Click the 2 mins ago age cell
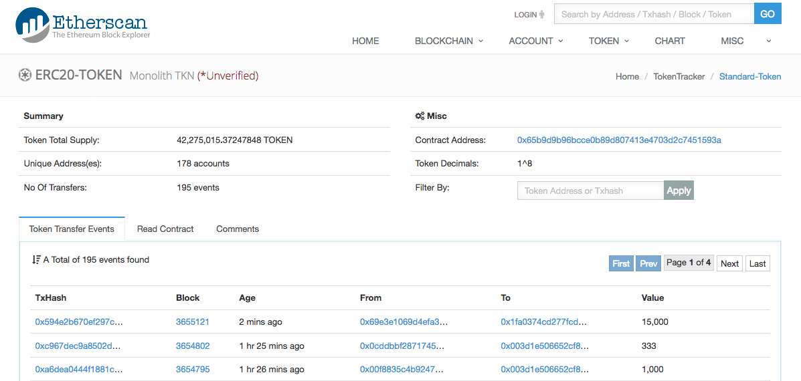The width and height of the screenshot is (801, 381). click(260, 322)
